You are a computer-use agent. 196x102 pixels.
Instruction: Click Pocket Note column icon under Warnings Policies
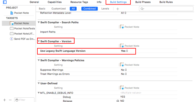tap(122, 65)
